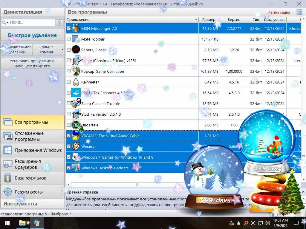Click the VBCABLE program icon
The width and height of the screenshot is (306, 229).
click(76, 136)
